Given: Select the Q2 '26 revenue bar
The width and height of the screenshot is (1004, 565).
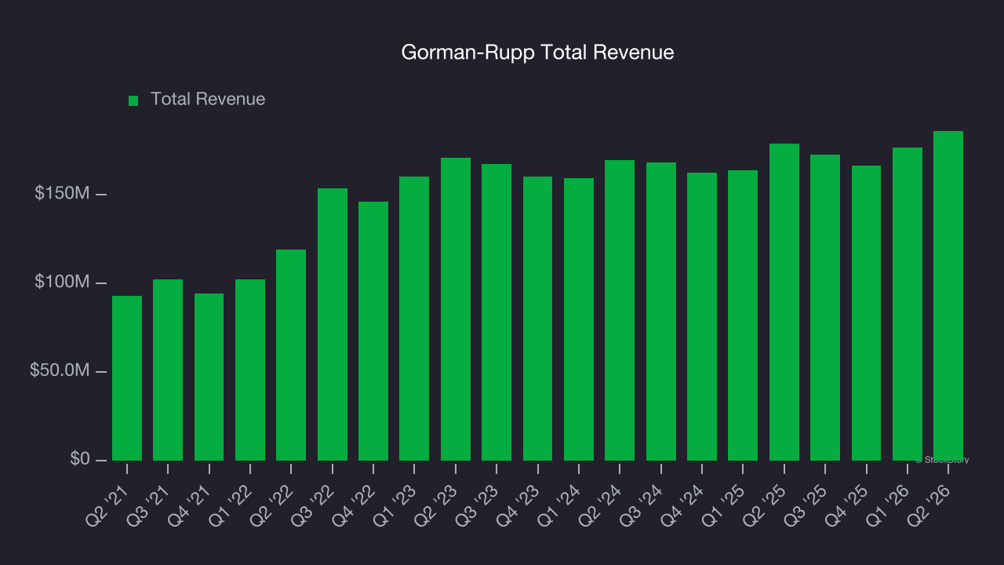Looking at the screenshot, I should pyautogui.click(x=948, y=296).
